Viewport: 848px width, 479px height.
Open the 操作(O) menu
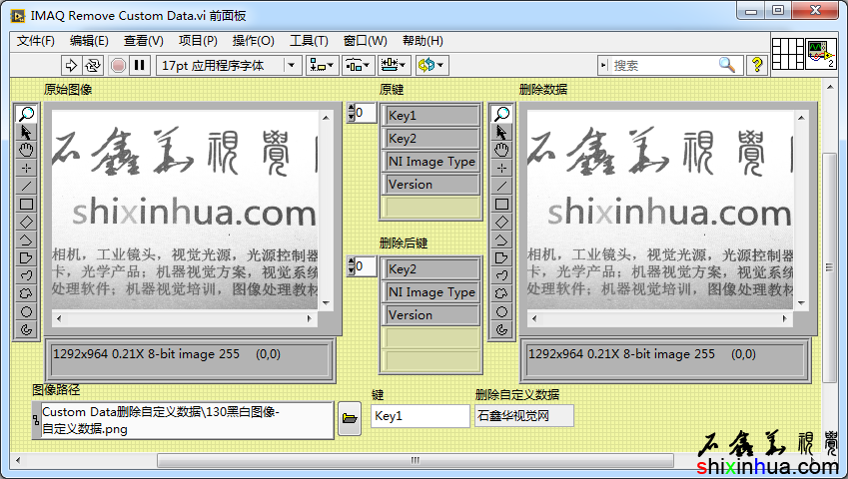(x=253, y=41)
